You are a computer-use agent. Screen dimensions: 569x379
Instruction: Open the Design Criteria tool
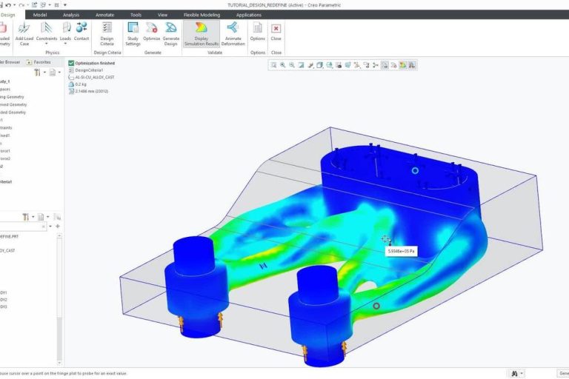(x=107, y=33)
